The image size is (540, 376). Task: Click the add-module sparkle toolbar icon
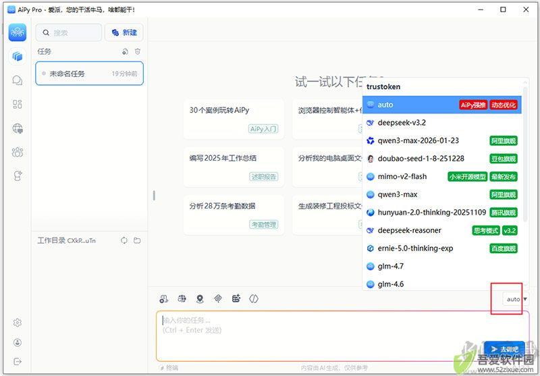(236, 298)
